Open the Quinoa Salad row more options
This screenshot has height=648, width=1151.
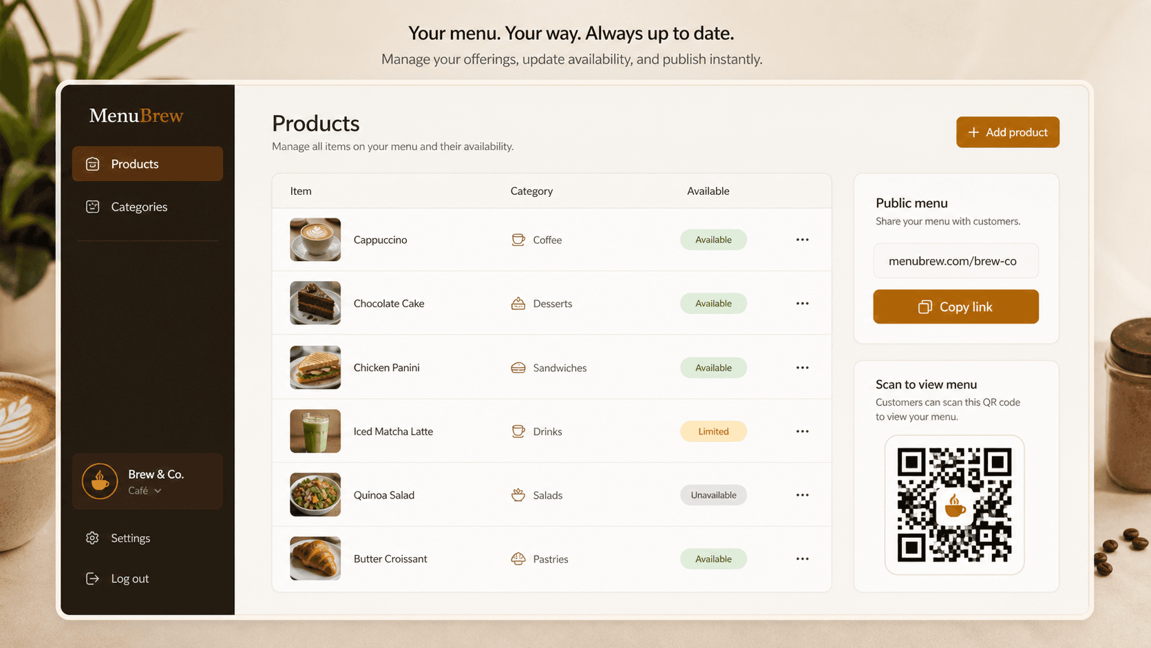click(x=803, y=495)
